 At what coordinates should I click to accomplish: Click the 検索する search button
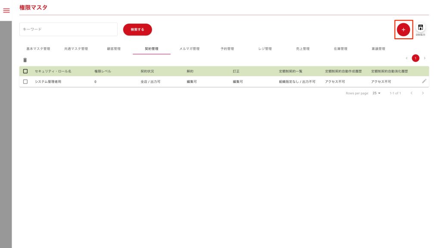click(x=137, y=29)
